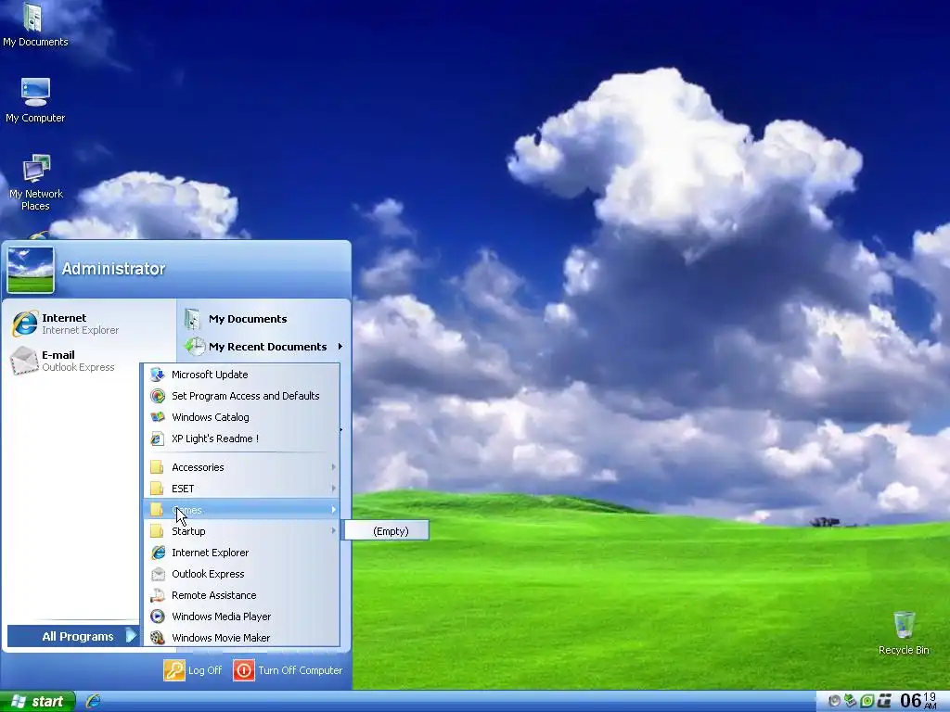950x712 pixels.
Task: Click Set Program Access and Defaults icon
Action: (x=158, y=396)
